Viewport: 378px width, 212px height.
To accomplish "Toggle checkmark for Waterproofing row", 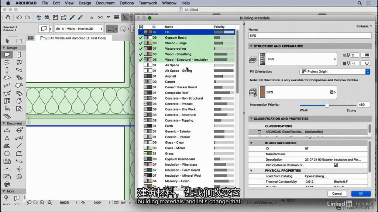I will [x=141, y=49].
